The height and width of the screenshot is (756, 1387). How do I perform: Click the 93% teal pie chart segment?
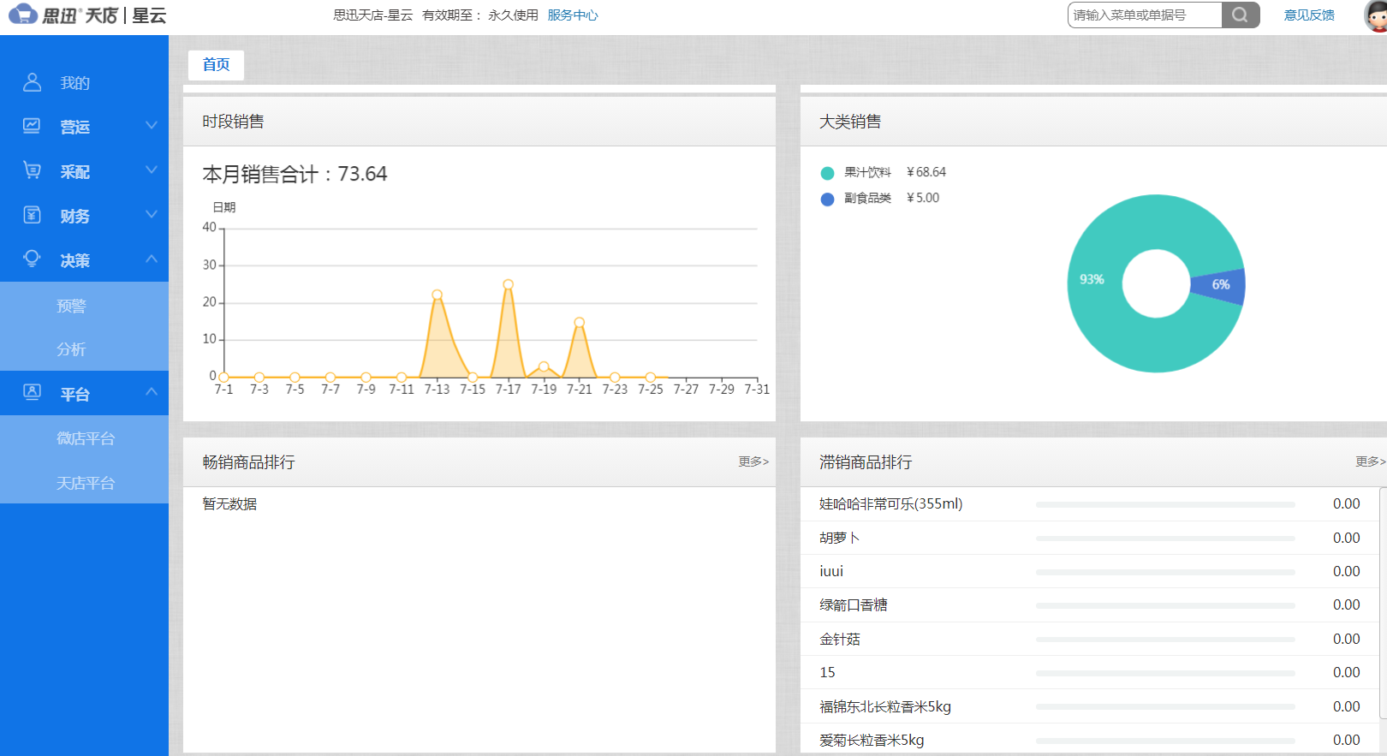(x=1104, y=325)
